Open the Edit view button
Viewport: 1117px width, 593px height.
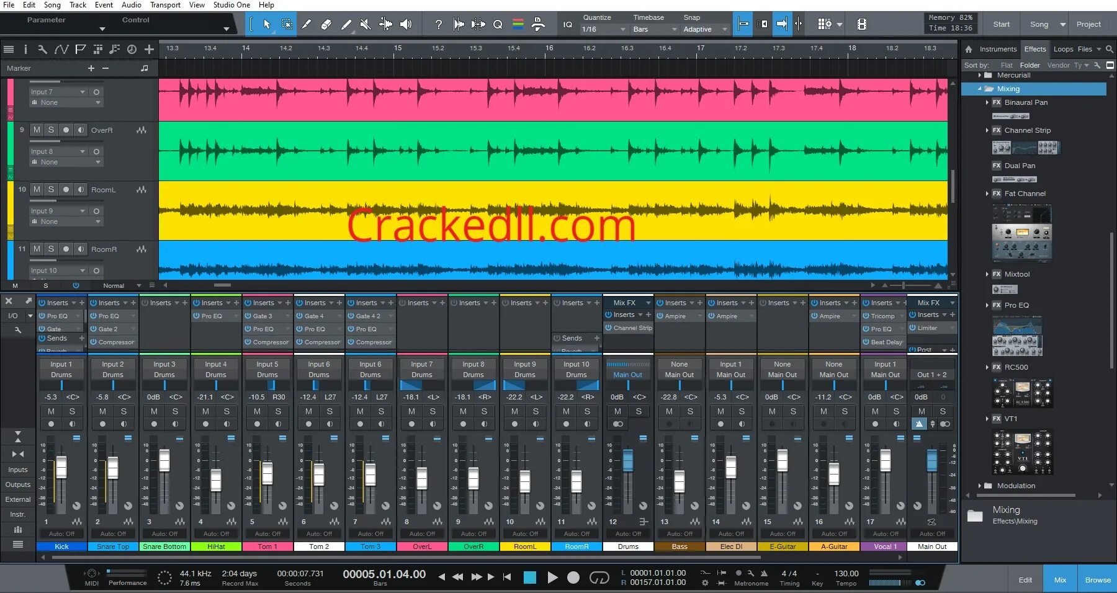pyautogui.click(x=1025, y=580)
